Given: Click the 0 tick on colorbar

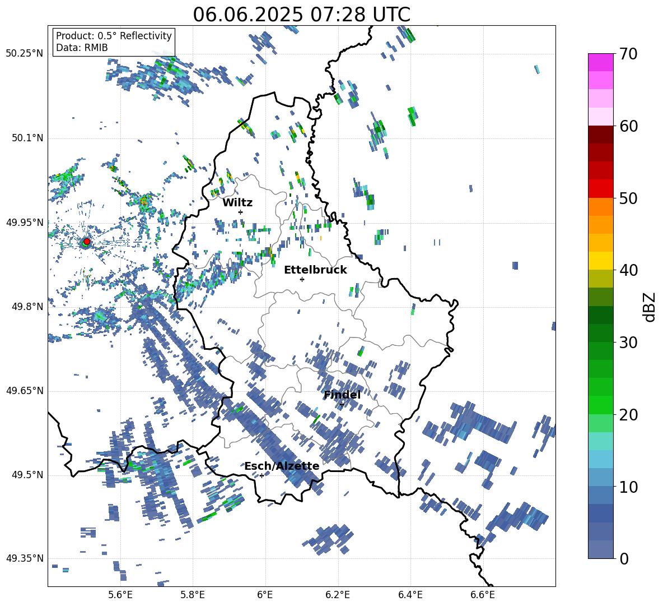Looking at the screenshot, I should click(624, 559).
